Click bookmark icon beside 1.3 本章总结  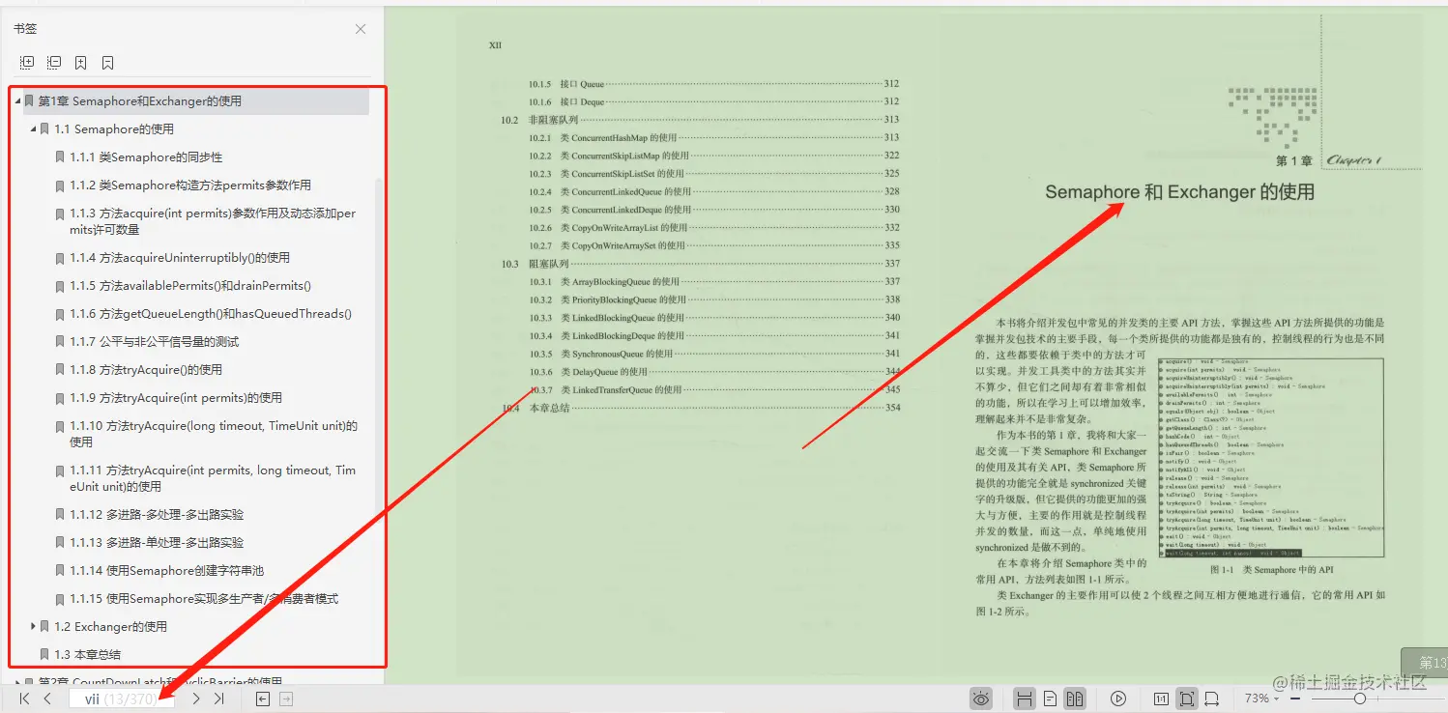tap(44, 655)
